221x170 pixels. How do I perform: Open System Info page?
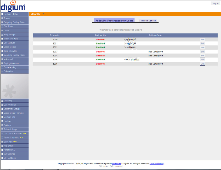15,117
